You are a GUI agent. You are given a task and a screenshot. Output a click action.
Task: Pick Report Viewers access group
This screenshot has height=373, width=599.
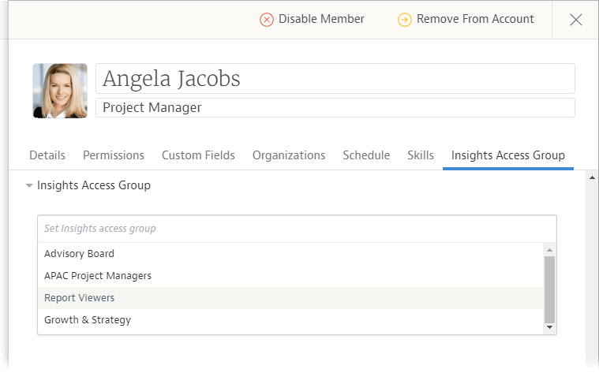click(79, 298)
